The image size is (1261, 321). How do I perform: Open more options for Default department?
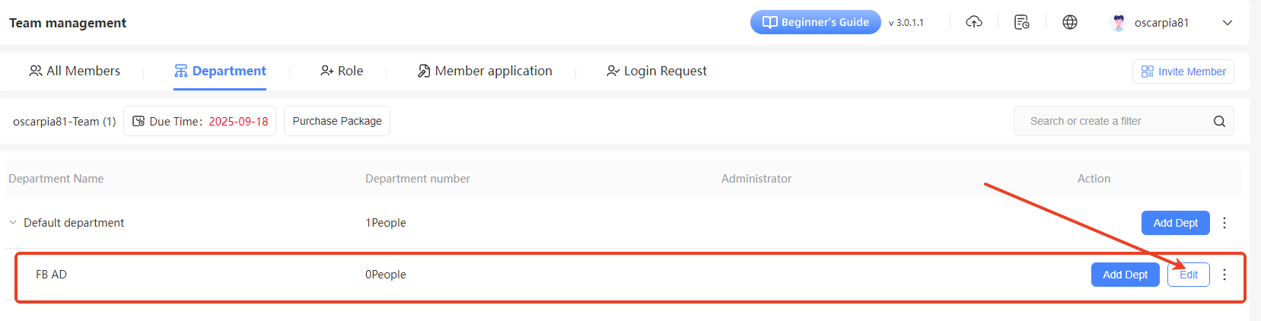click(1224, 223)
